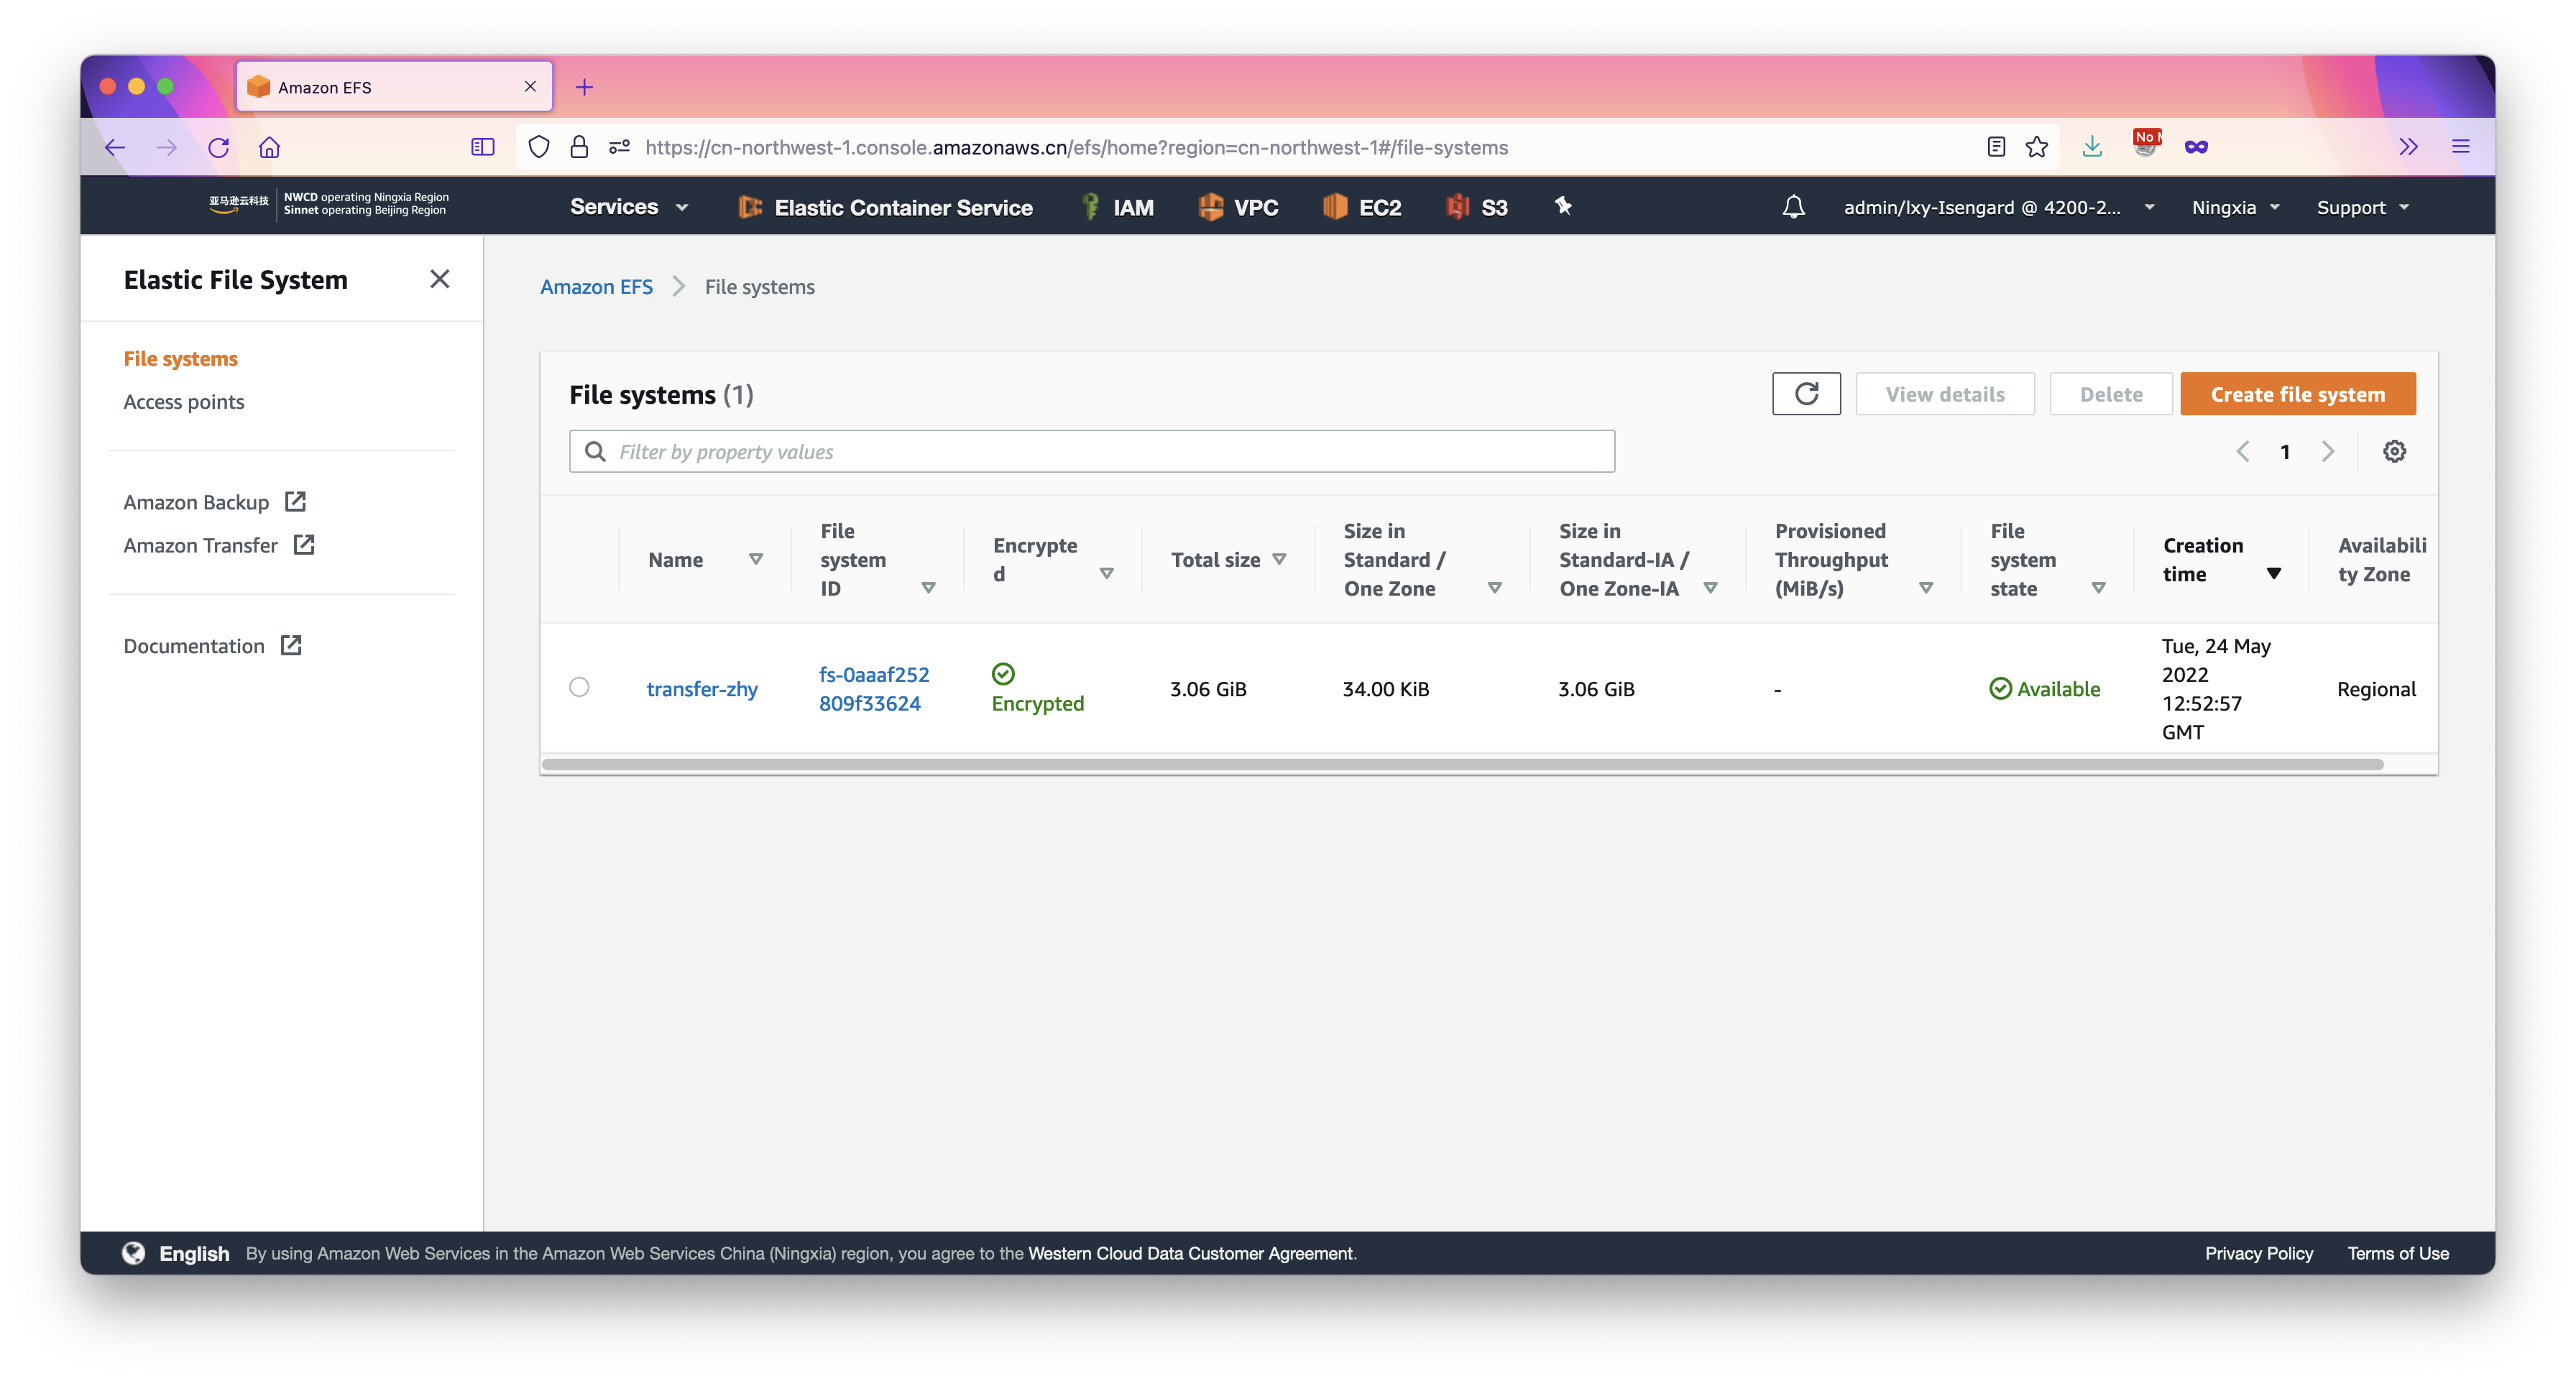The image size is (2576, 1381).
Task: Open Amazon Backup external link
Action: (x=214, y=502)
